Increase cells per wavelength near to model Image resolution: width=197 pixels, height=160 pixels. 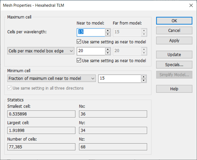click(107, 31)
